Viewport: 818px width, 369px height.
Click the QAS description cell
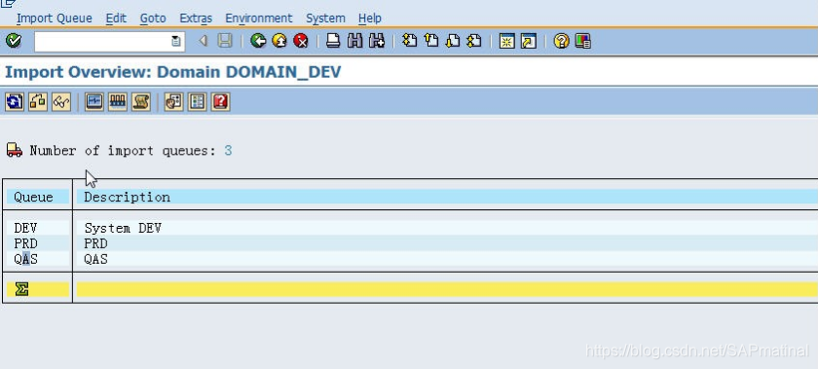pos(95,259)
